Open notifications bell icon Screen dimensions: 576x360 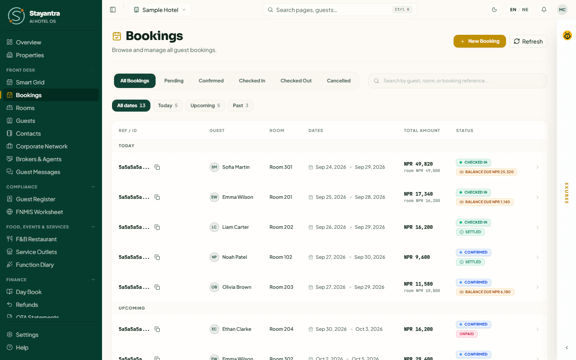click(544, 10)
